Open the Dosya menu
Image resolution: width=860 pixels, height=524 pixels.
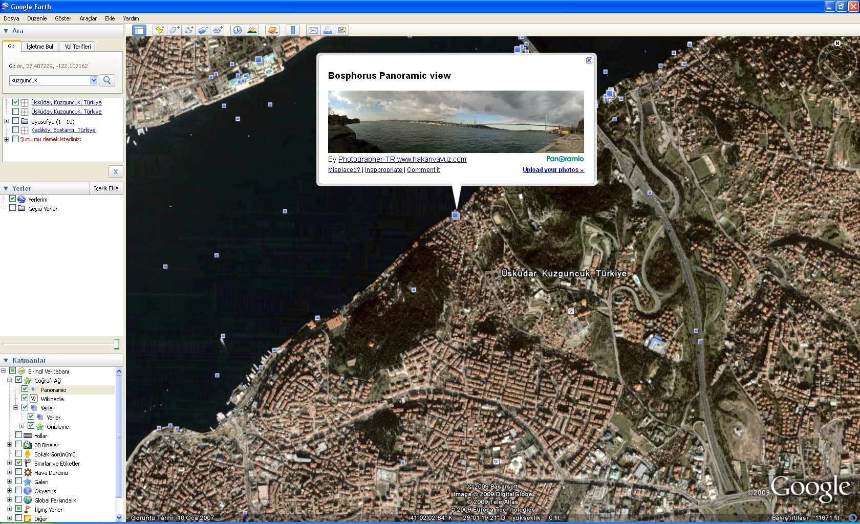tap(11, 18)
